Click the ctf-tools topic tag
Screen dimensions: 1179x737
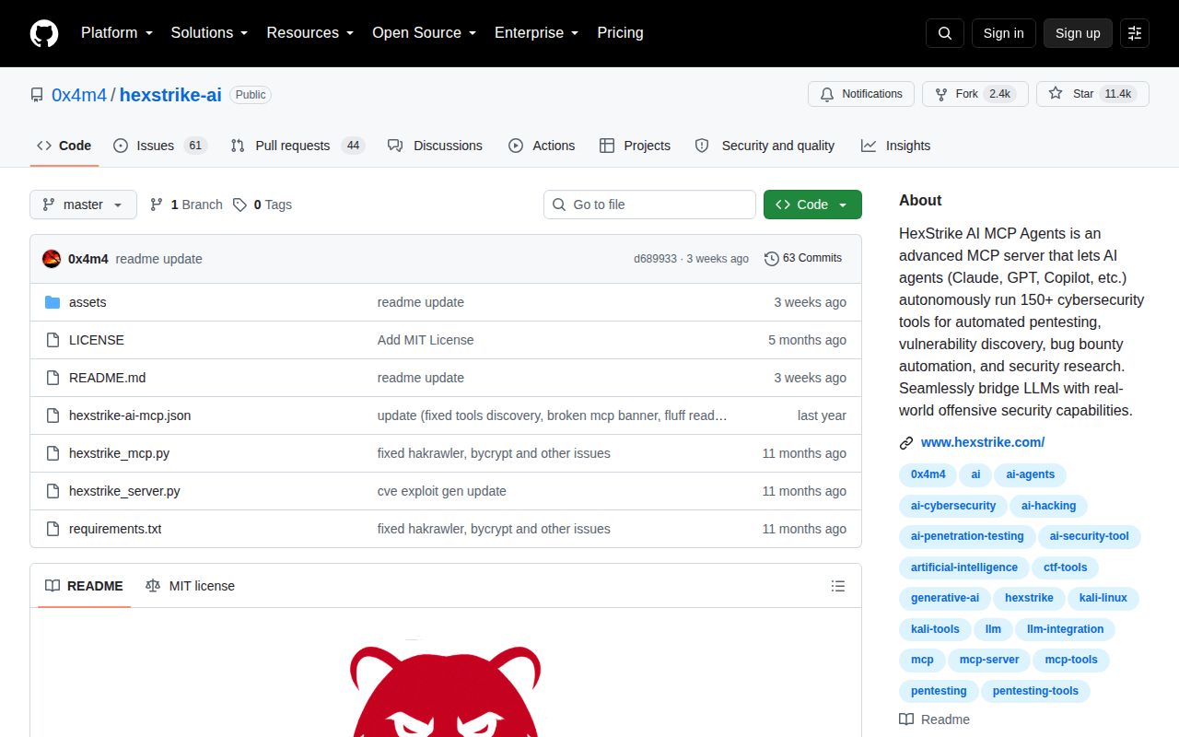1065,567
